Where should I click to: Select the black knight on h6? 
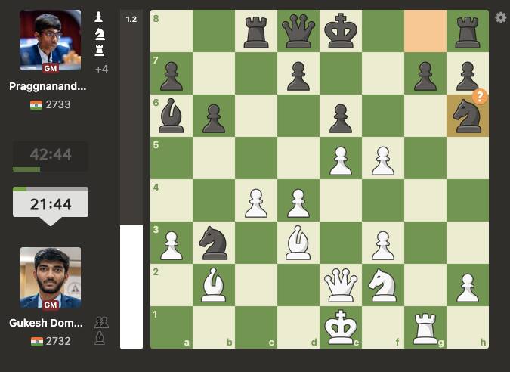pos(468,116)
